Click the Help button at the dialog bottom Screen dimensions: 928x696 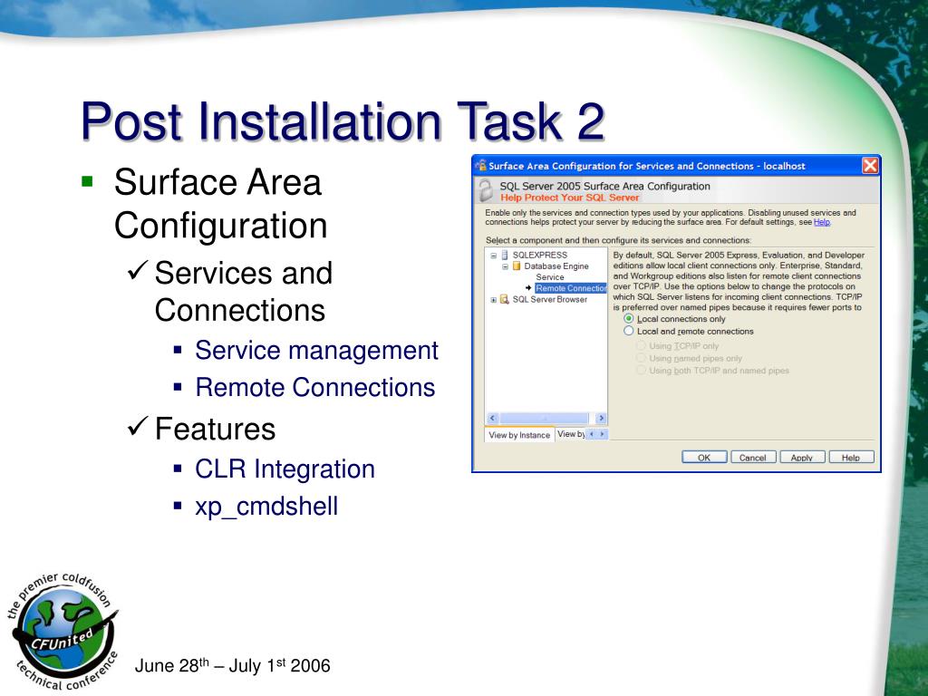tap(851, 457)
